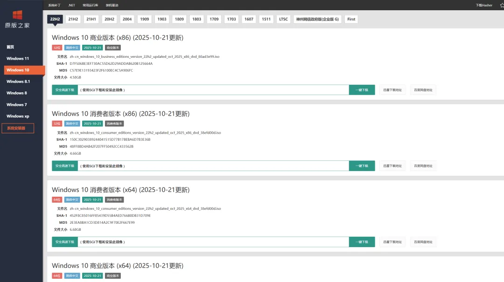
Task: Click the consumer x86 ISO file name
Action: pos(145,133)
